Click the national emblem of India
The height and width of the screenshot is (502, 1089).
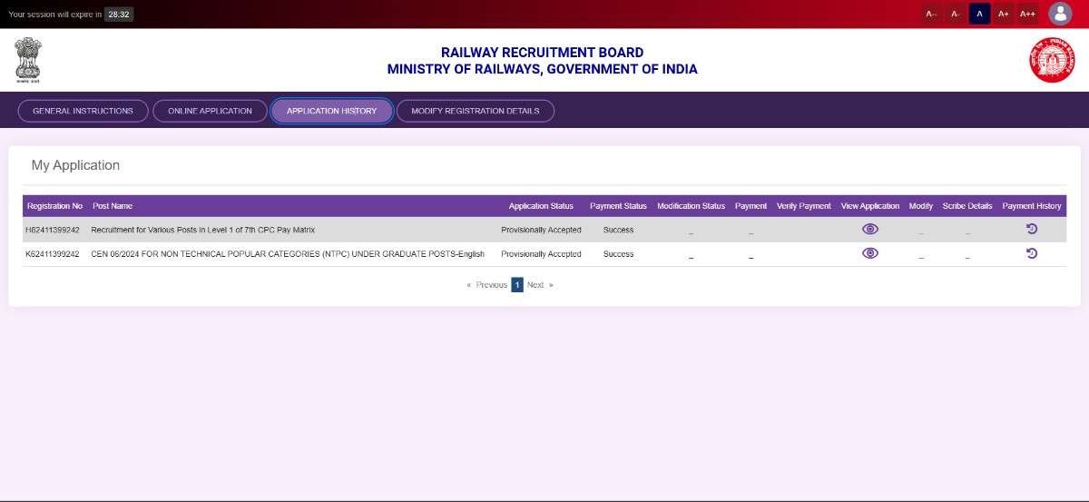point(28,59)
